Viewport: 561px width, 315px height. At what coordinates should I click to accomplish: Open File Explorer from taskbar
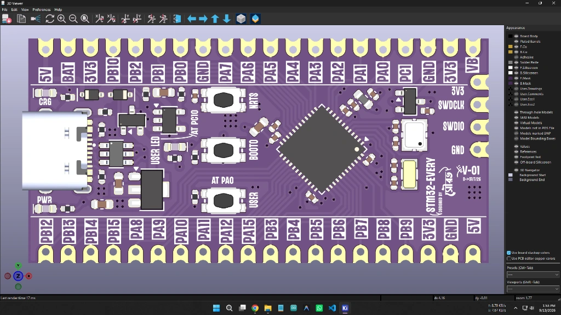click(x=268, y=308)
